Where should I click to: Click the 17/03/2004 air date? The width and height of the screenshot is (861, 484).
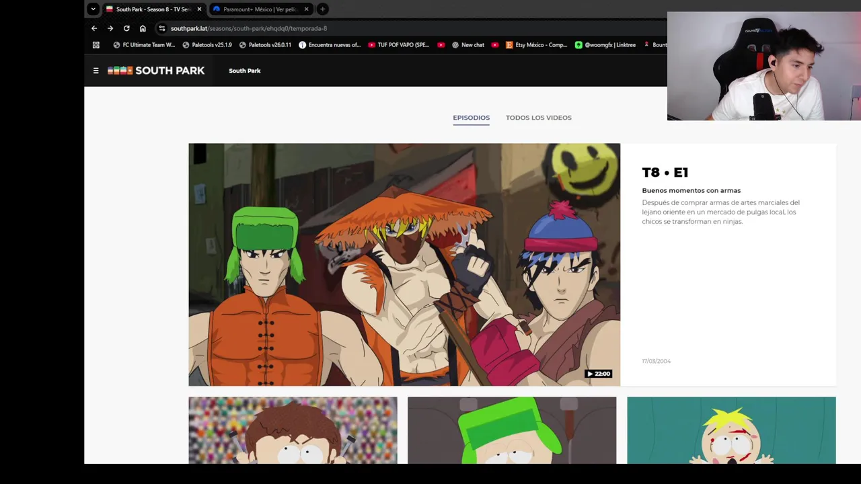[656, 361]
